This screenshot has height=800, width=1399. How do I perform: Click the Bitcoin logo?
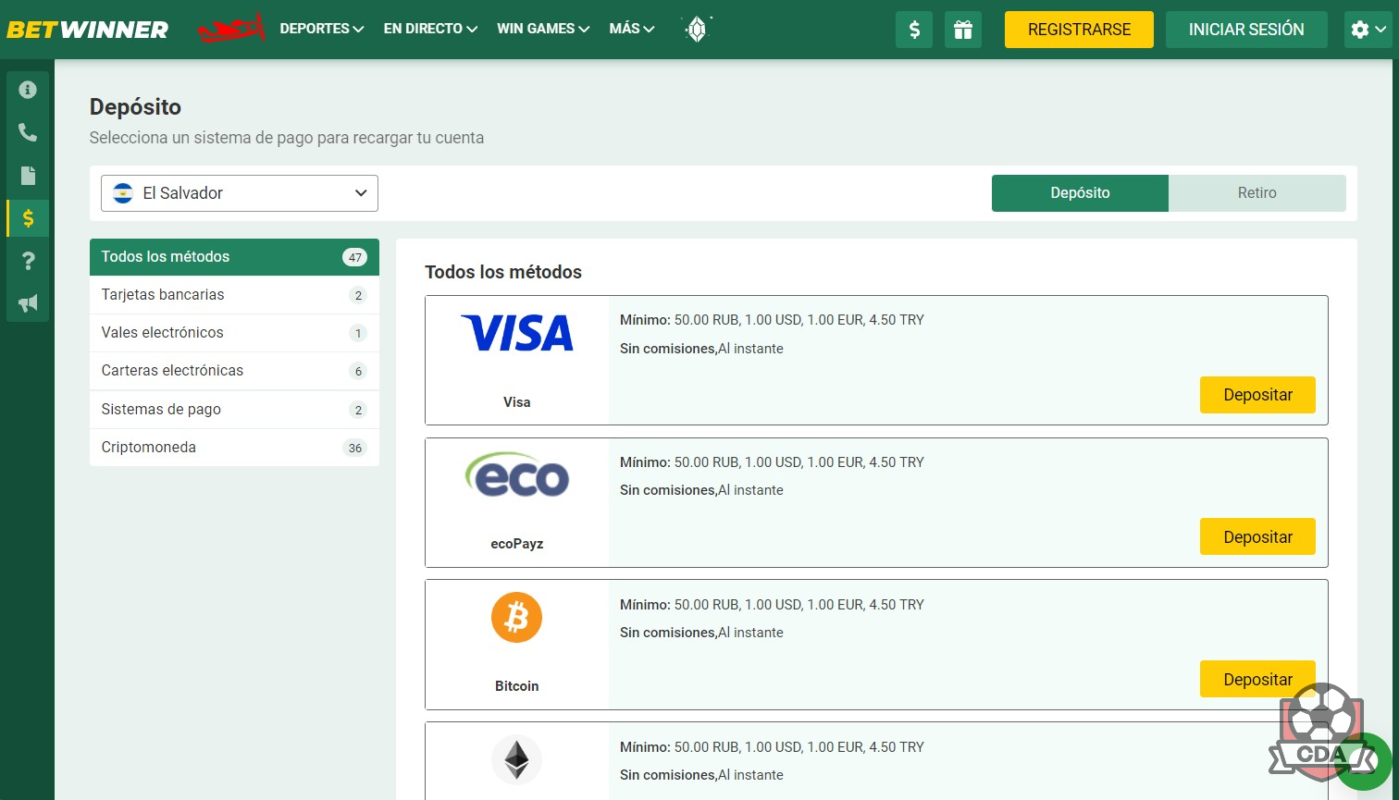pyautogui.click(x=516, y=618)
